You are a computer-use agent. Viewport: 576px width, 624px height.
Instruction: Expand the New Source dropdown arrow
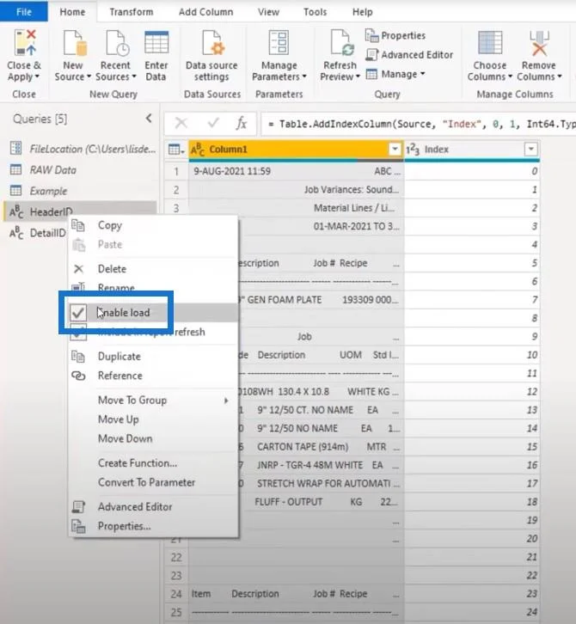tap(89, 76)
